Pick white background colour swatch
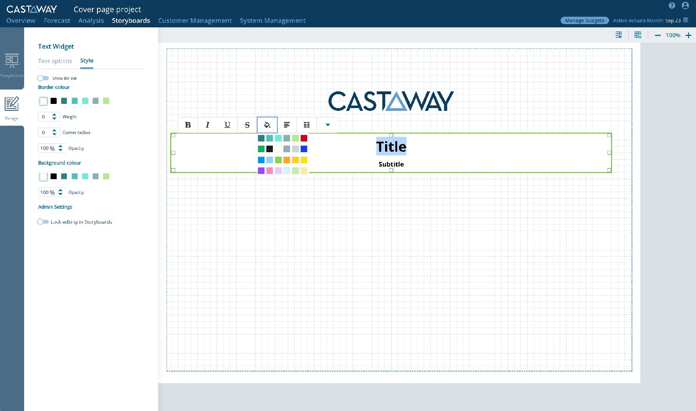This screenshot has height=411, width=696. pyautogui.click(x=43, y=176)
